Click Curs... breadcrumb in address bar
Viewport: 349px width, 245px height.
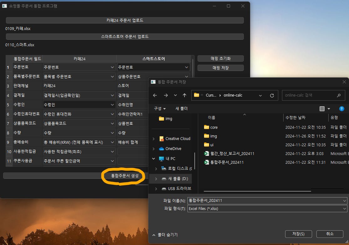[211, 95]
